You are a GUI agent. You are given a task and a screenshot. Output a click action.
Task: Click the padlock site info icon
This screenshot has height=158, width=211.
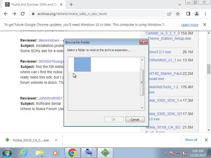tap(33, 14)
